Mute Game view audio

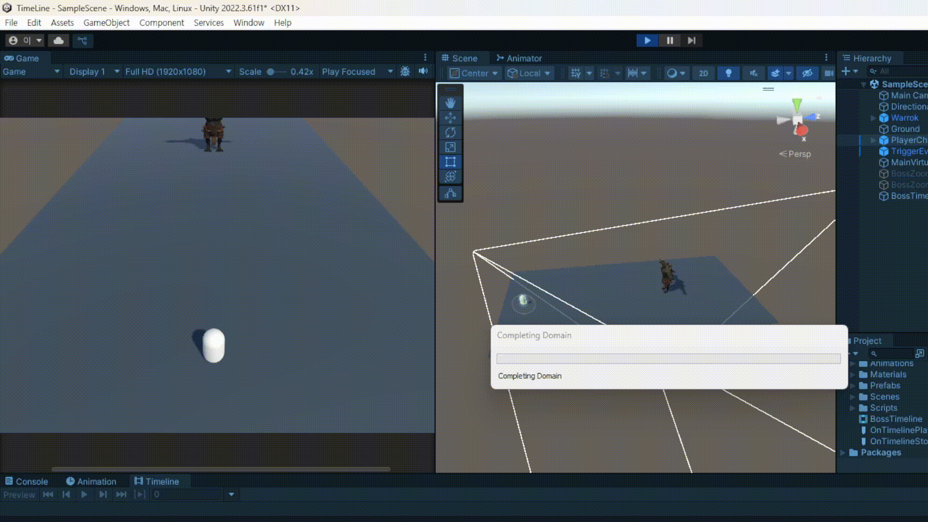click(423, 72)
